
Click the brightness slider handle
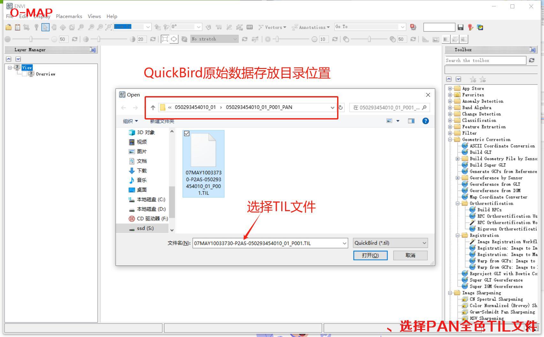pos(31,39)
